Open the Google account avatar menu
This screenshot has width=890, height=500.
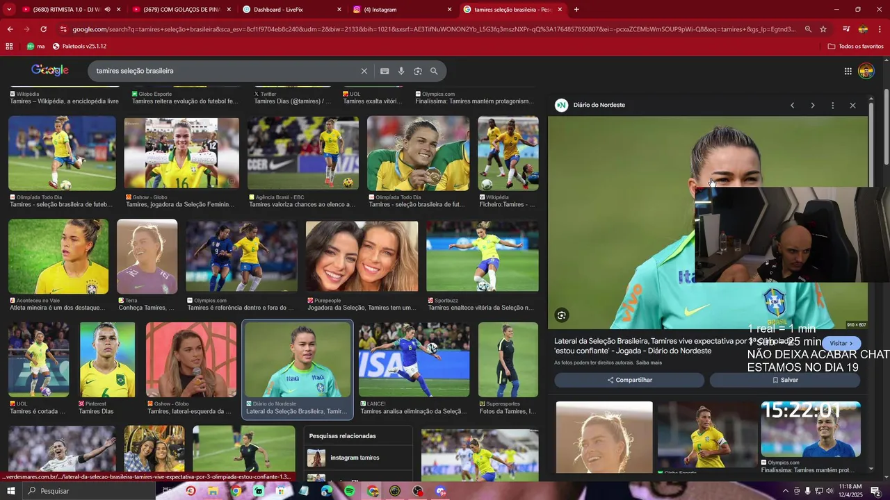(866, 71)
